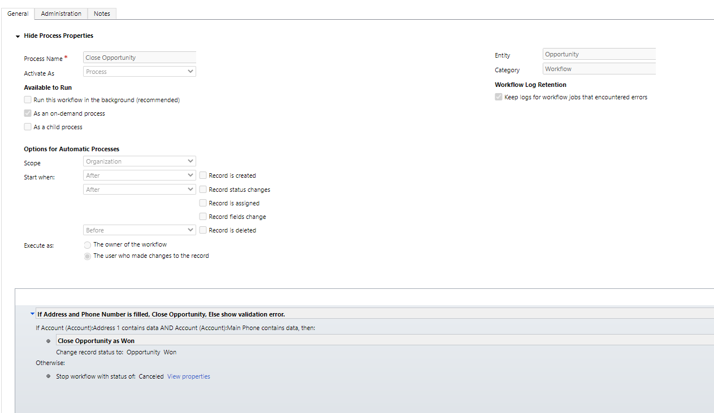
Task: Select the Close Opportunity as Won step bullet
Action: click(47, 340)
